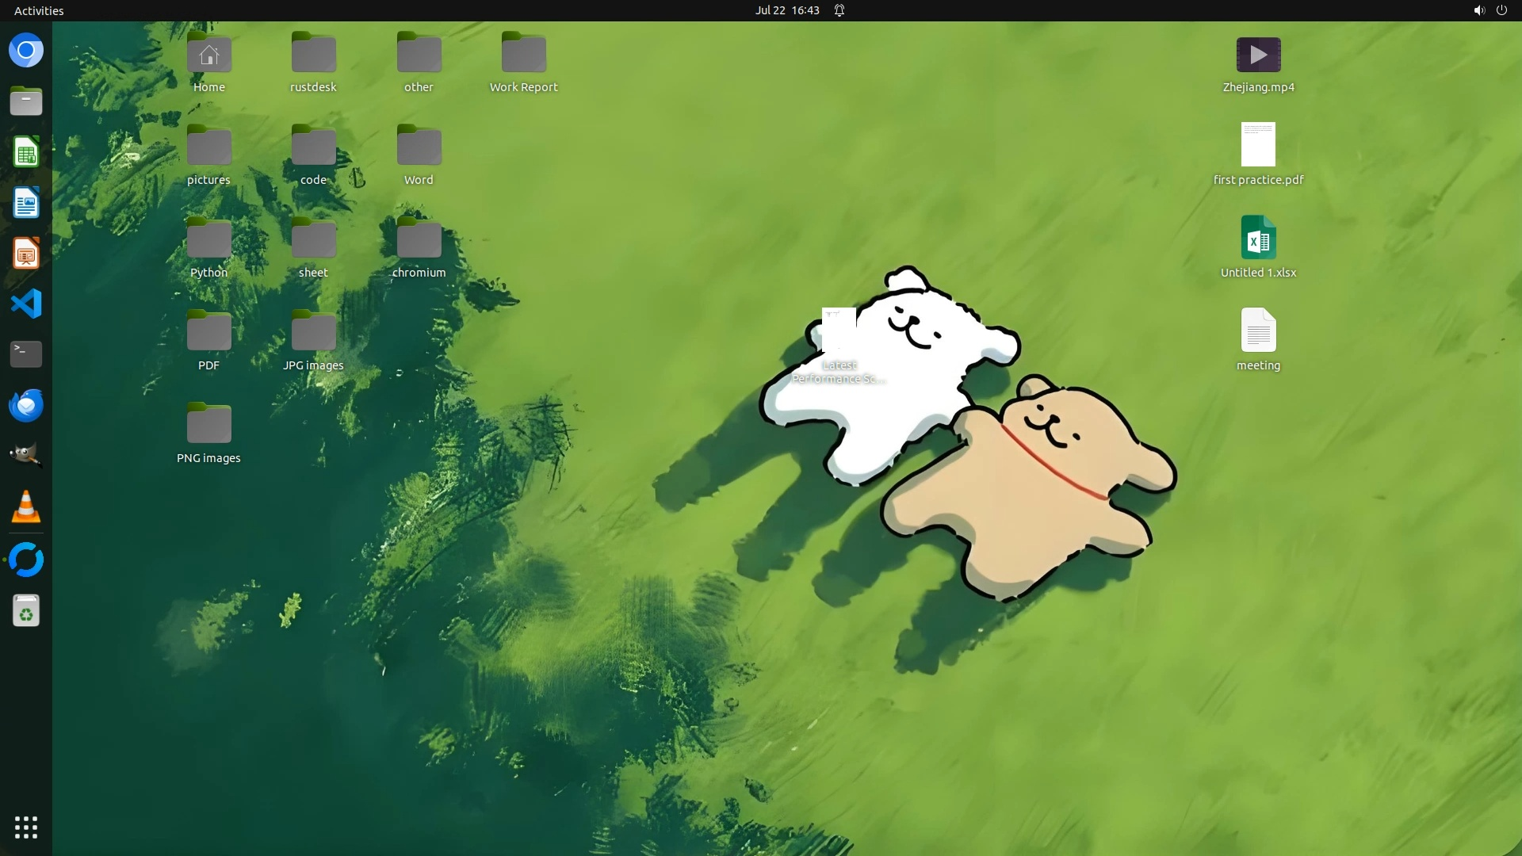Show Applications grid button
This screenshot has width=1522, height=856.
coord(26,827)
